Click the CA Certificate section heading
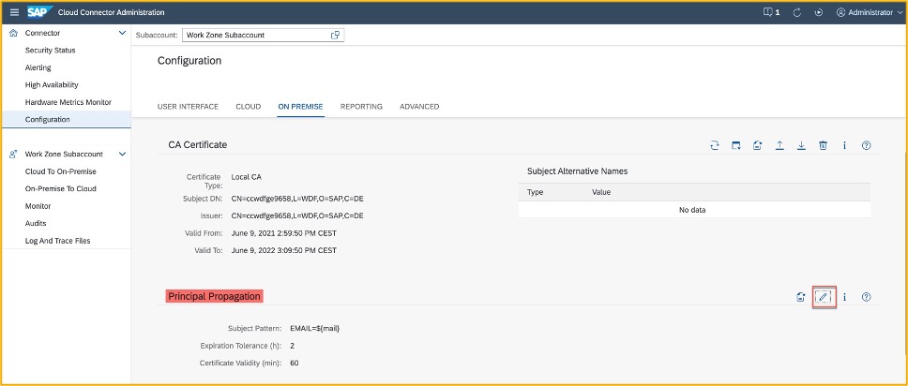The width and height of the screenshot is (908, 386). point(198,144)
